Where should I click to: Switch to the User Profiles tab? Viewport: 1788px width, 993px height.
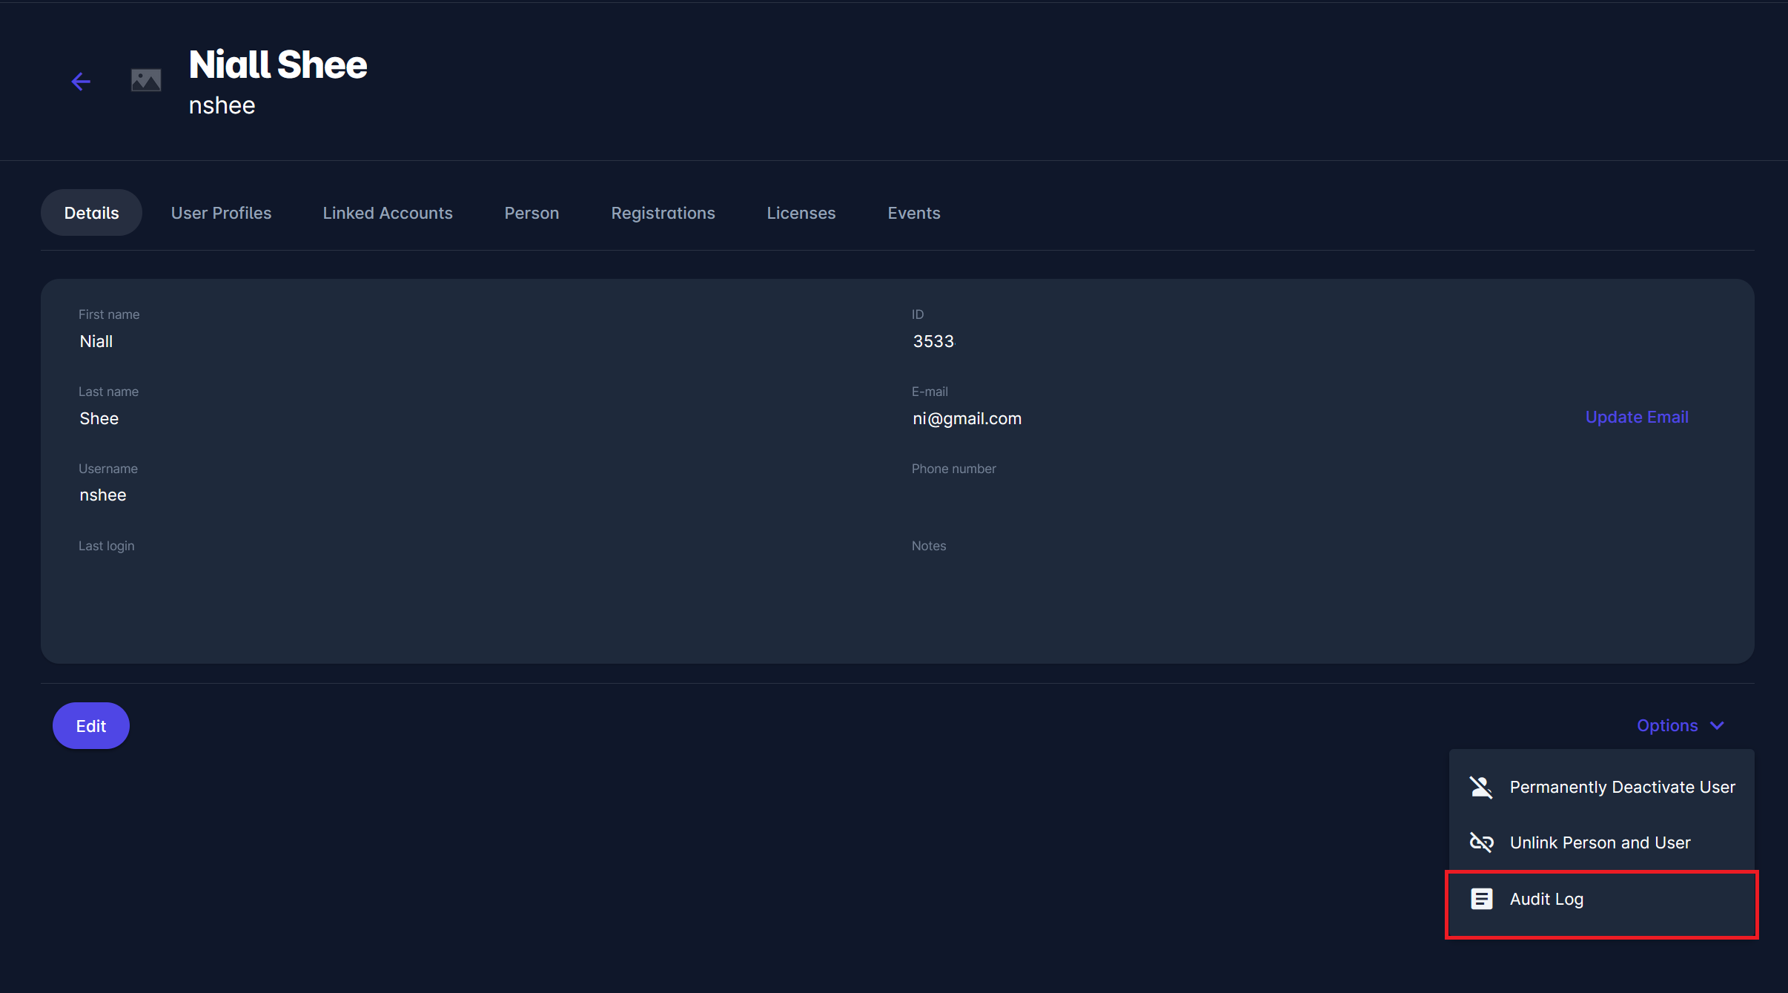(x=221, y=213)
